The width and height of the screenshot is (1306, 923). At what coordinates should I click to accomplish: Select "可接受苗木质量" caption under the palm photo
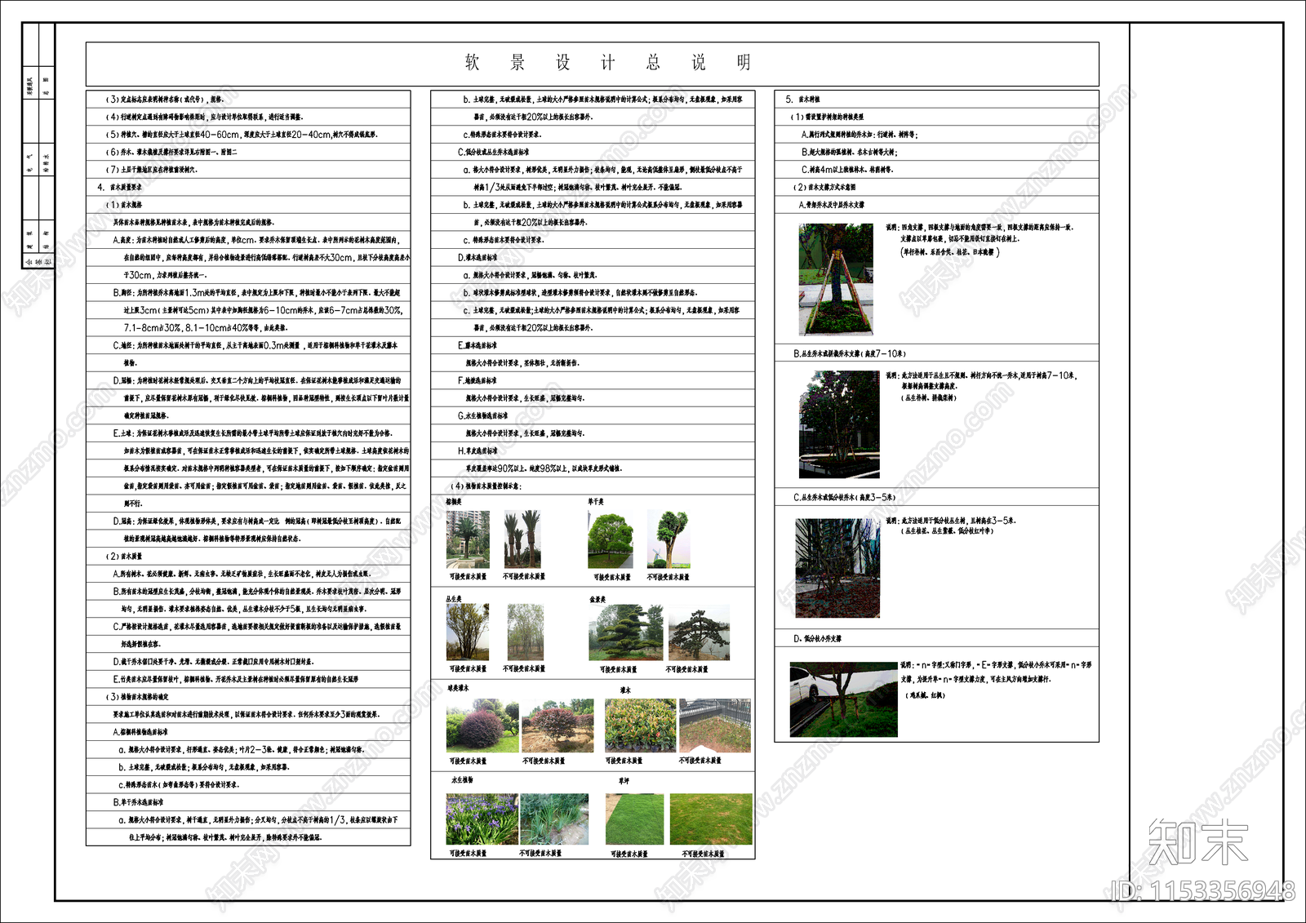[x=468, y=577]
